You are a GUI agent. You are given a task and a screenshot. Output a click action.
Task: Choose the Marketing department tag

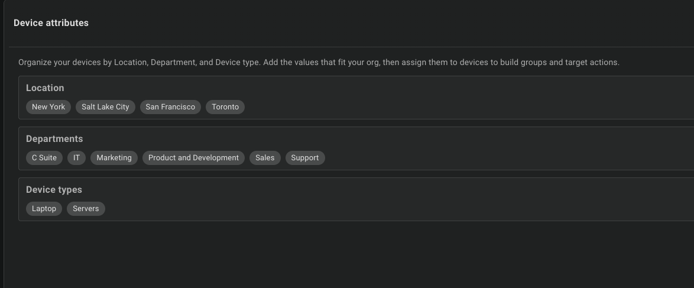114,158
